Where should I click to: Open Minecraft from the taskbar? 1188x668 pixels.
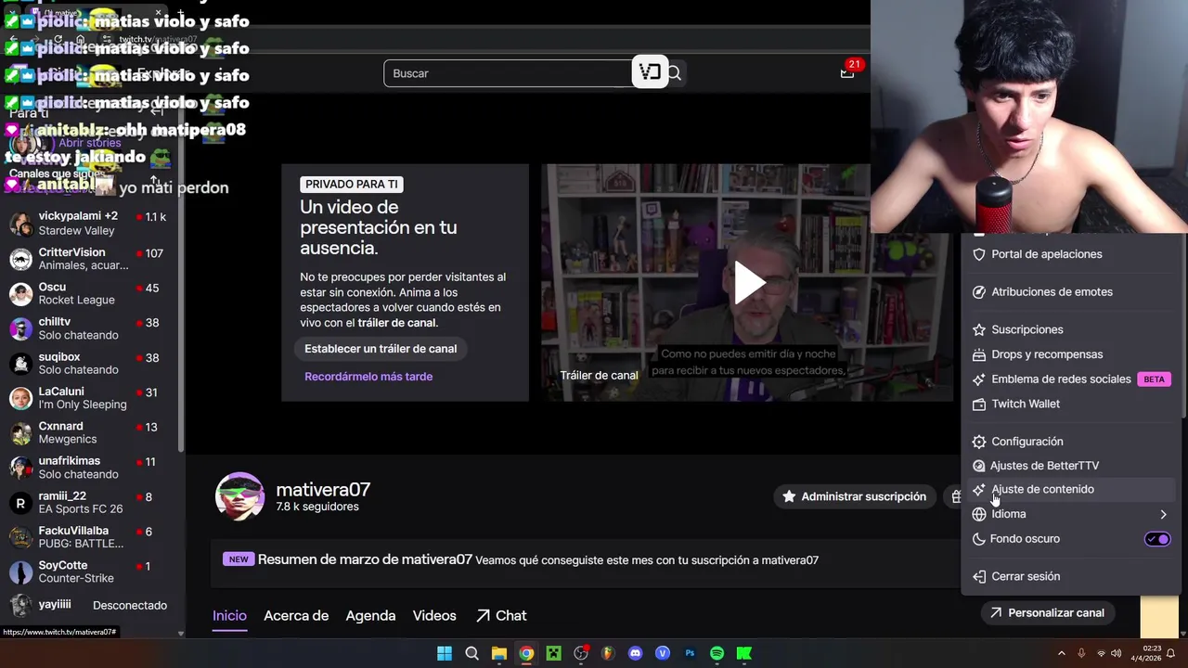coord(553,653)
